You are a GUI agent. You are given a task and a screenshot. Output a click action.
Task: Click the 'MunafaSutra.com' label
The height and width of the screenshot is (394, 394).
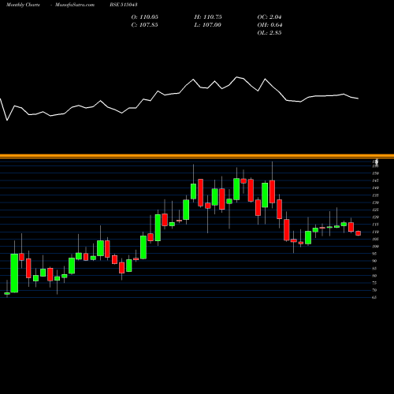pos(75,5)
